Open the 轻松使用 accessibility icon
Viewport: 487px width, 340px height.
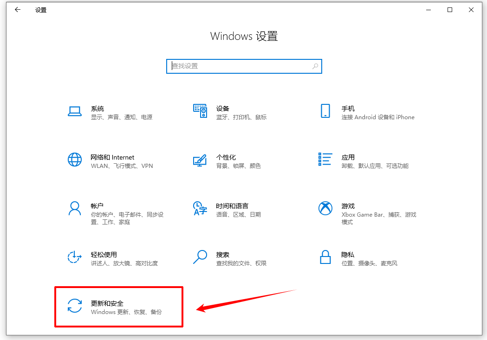[x=75, y=257]
